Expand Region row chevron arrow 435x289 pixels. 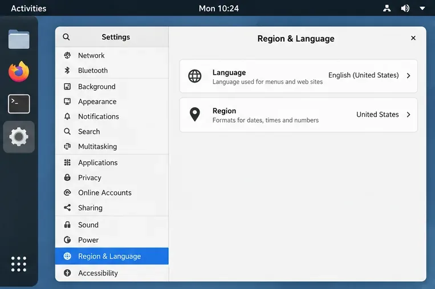pyautogui.click(x=408, y=115)
